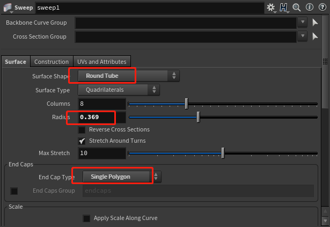Click Cross Section Group selection arrow

pos(315,36)
